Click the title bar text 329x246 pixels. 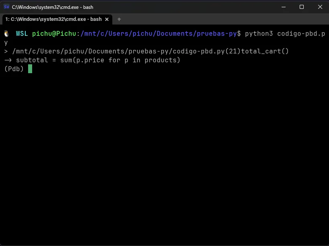[x=53, y=7]
